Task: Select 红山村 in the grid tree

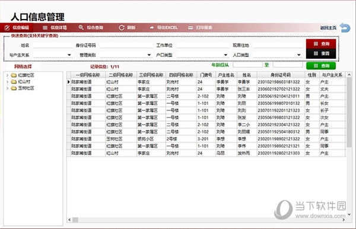Action: point(24,82)
